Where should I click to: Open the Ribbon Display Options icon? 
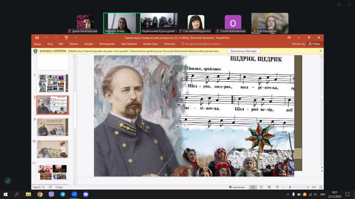(x=289, y=38)
